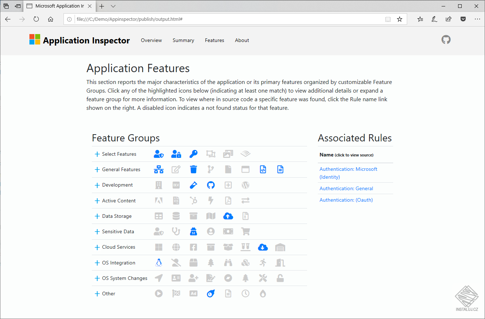
Task: Expand the Development feature group
Action: coord(97,185)
